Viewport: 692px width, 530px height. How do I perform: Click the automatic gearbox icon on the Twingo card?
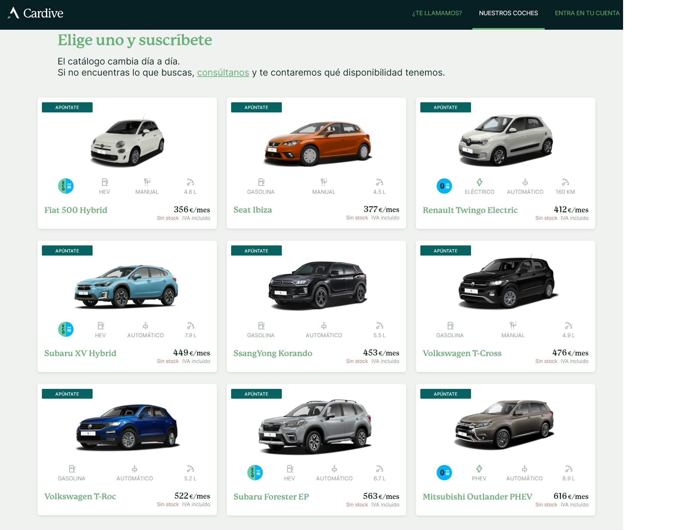[525, 182]
